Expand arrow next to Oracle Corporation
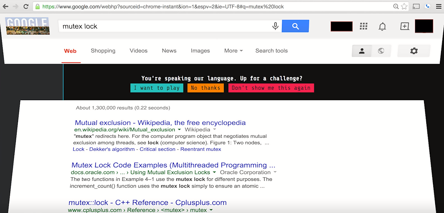 point(275,172)
